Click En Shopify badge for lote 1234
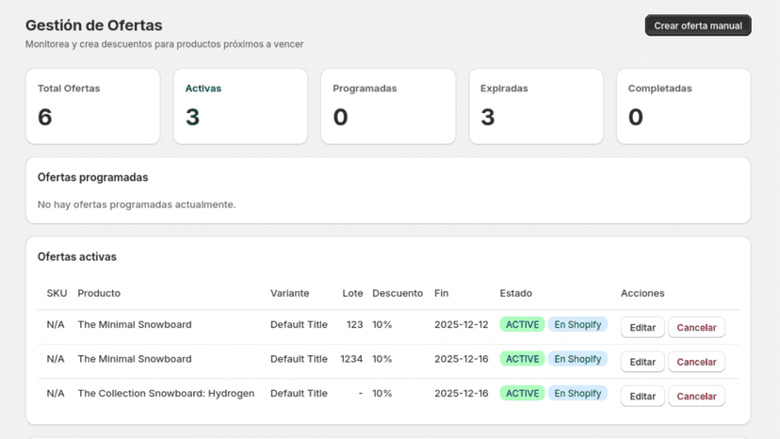 577,359
